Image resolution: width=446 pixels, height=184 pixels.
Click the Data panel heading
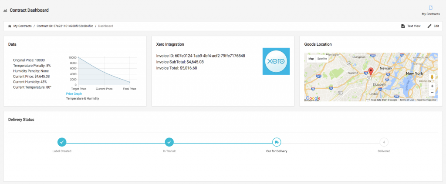point(12,44)
